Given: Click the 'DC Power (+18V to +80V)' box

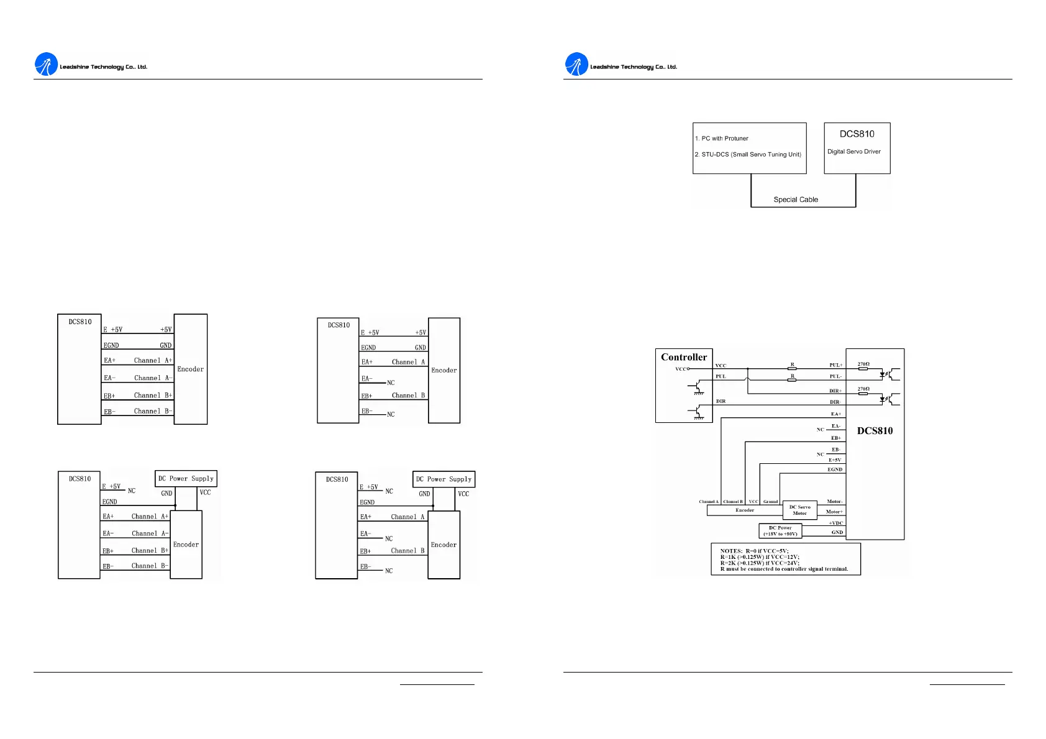Looking at the screenshot, I should pyautogui.click(x=781, y=531).
